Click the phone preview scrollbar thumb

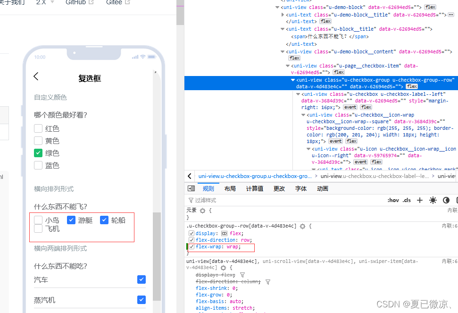pos(157,256)
